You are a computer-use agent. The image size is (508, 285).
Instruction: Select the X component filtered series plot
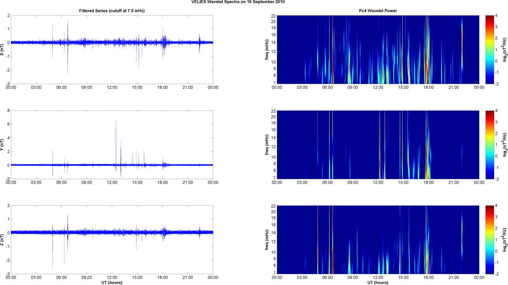pos(112,50)
